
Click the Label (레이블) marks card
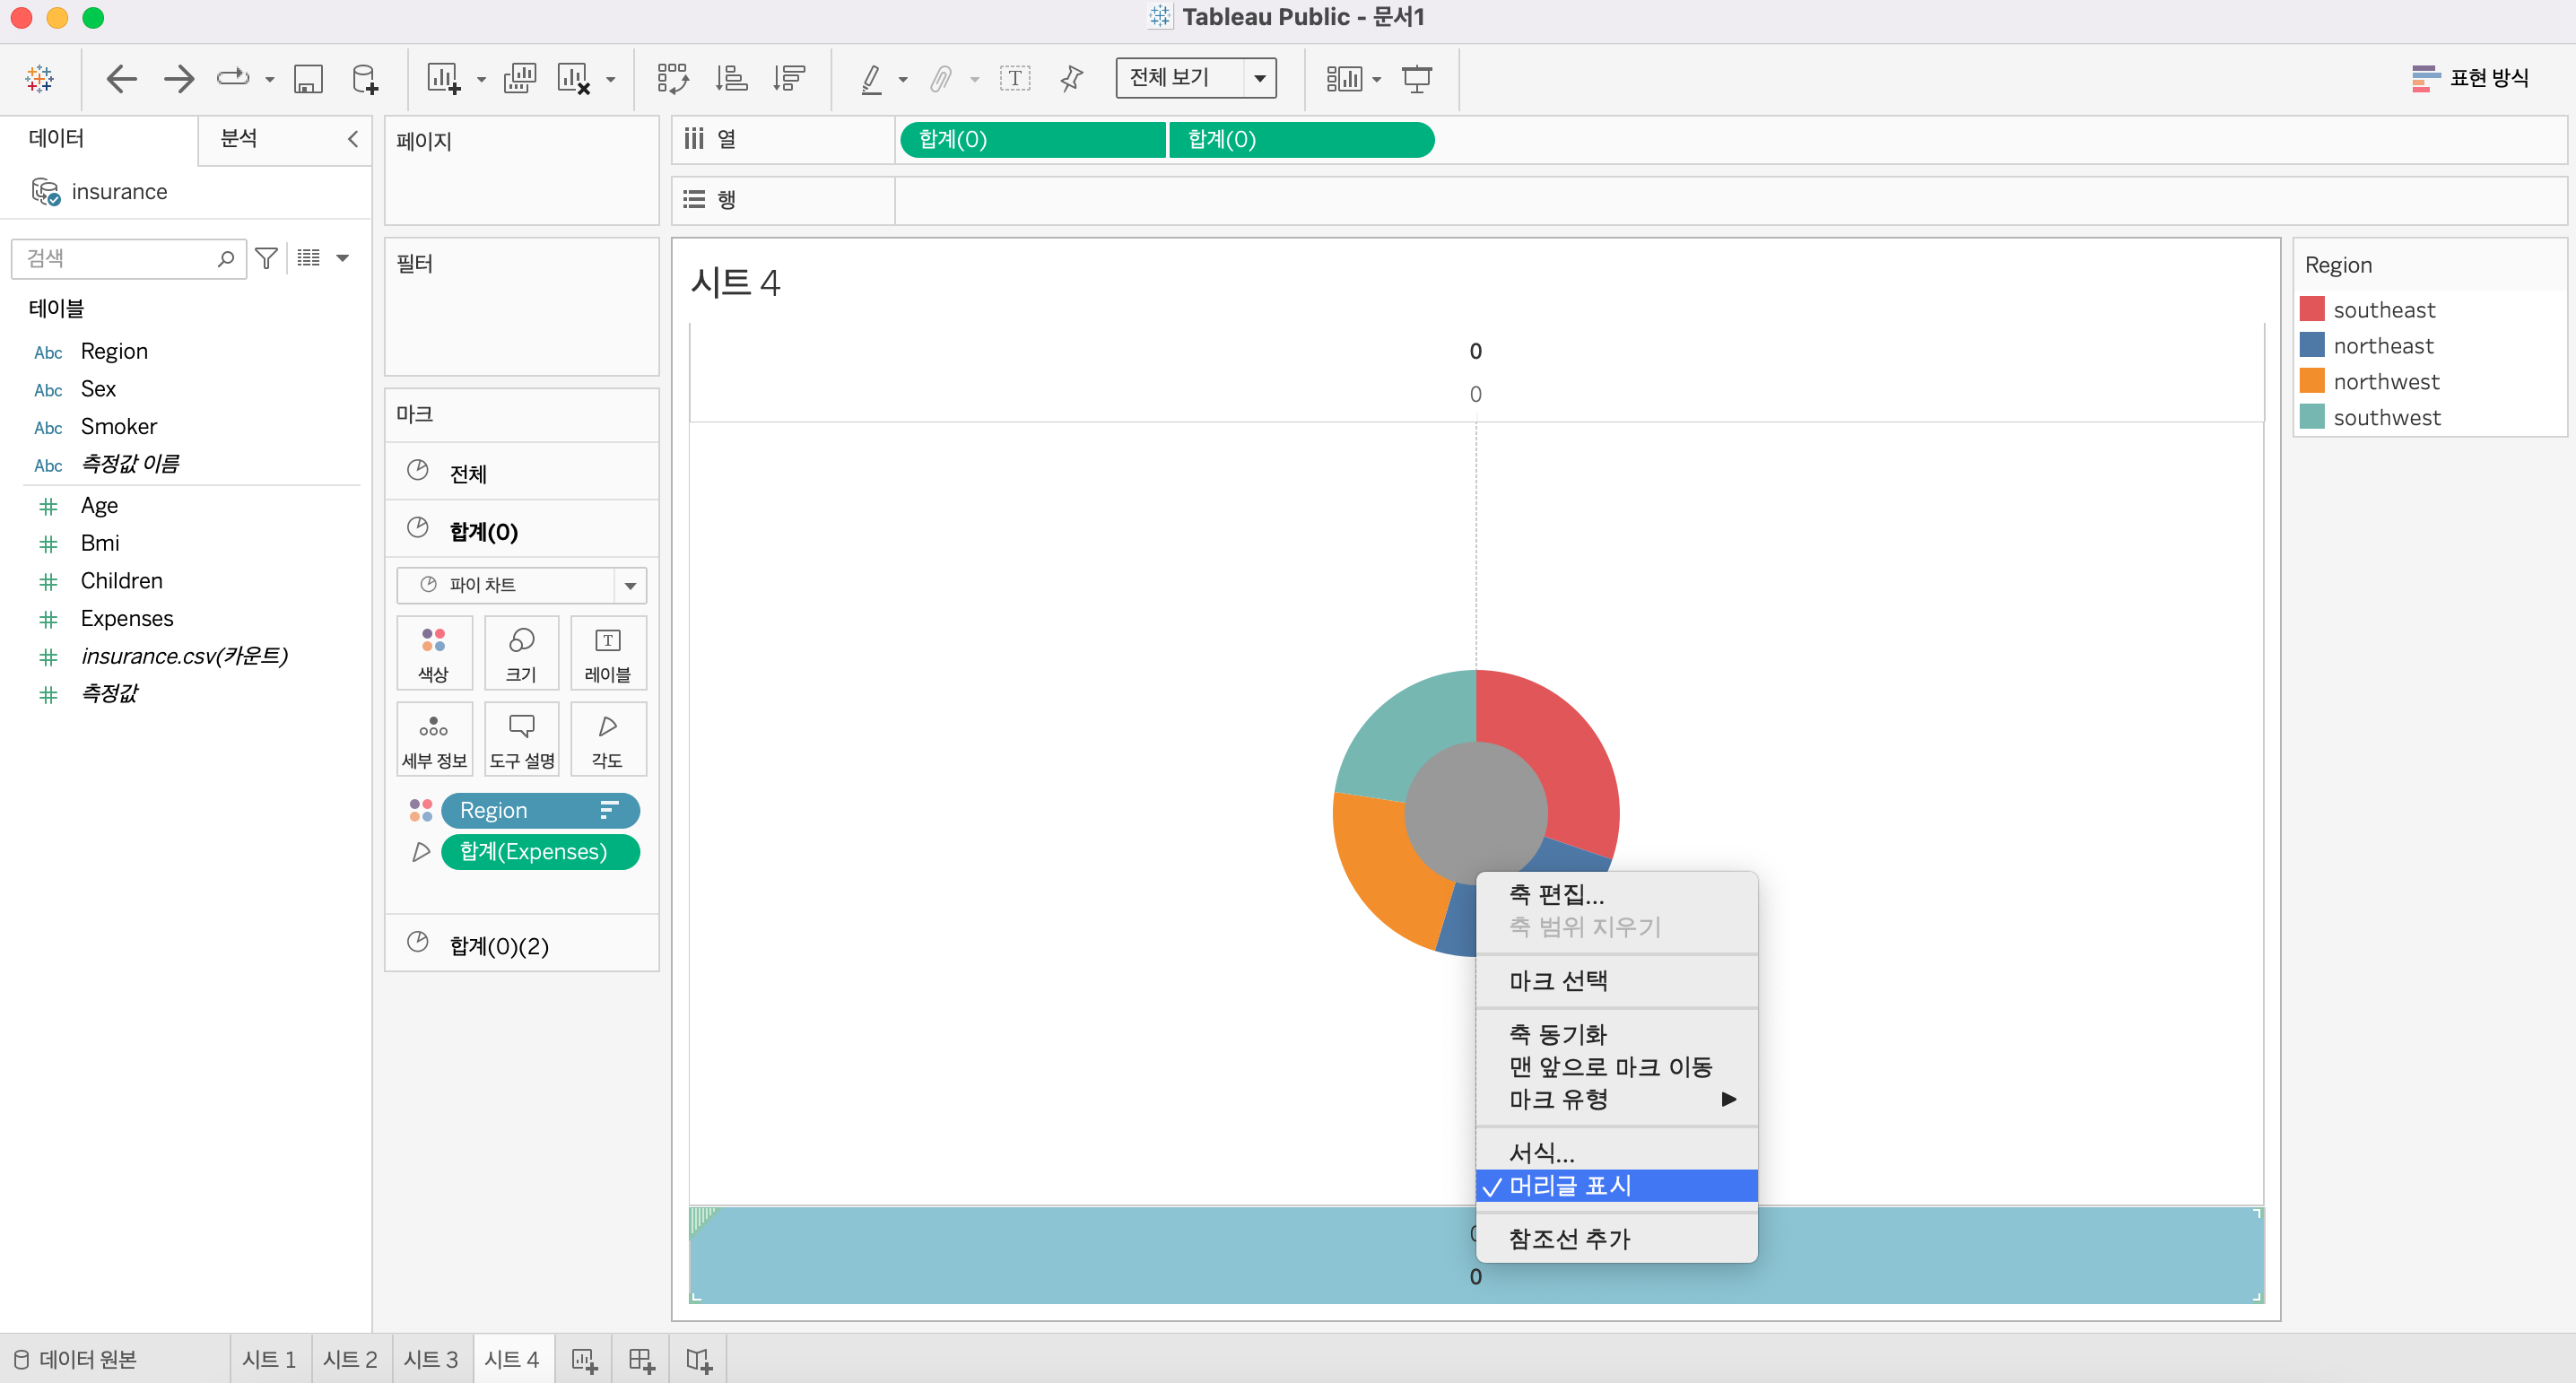coord(607,652)
